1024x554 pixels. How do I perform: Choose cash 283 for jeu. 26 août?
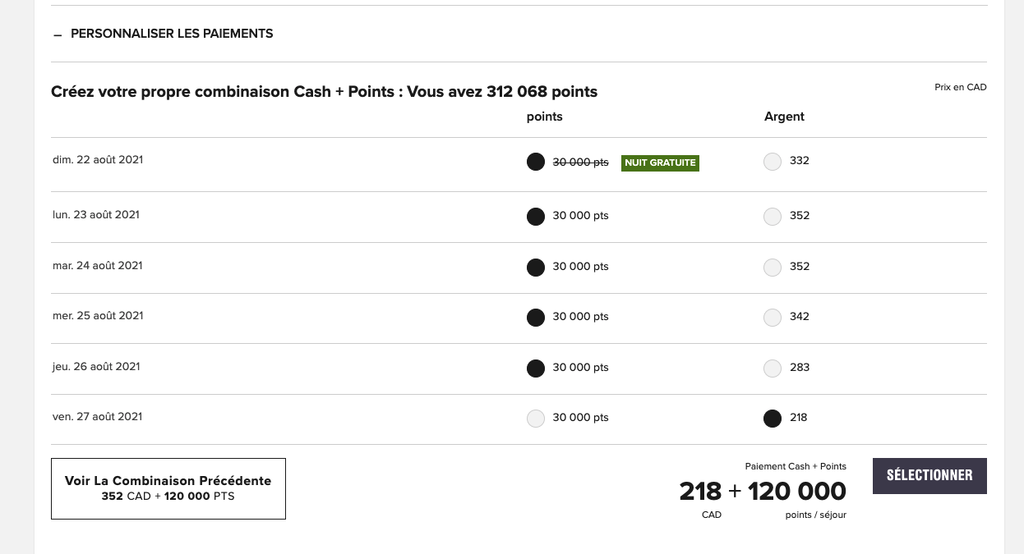click(773, 369)
